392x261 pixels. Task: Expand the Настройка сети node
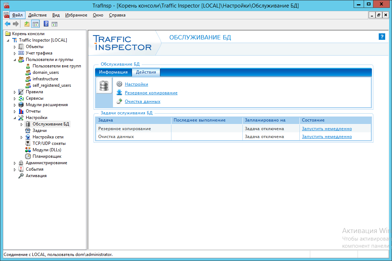point(22,137)
